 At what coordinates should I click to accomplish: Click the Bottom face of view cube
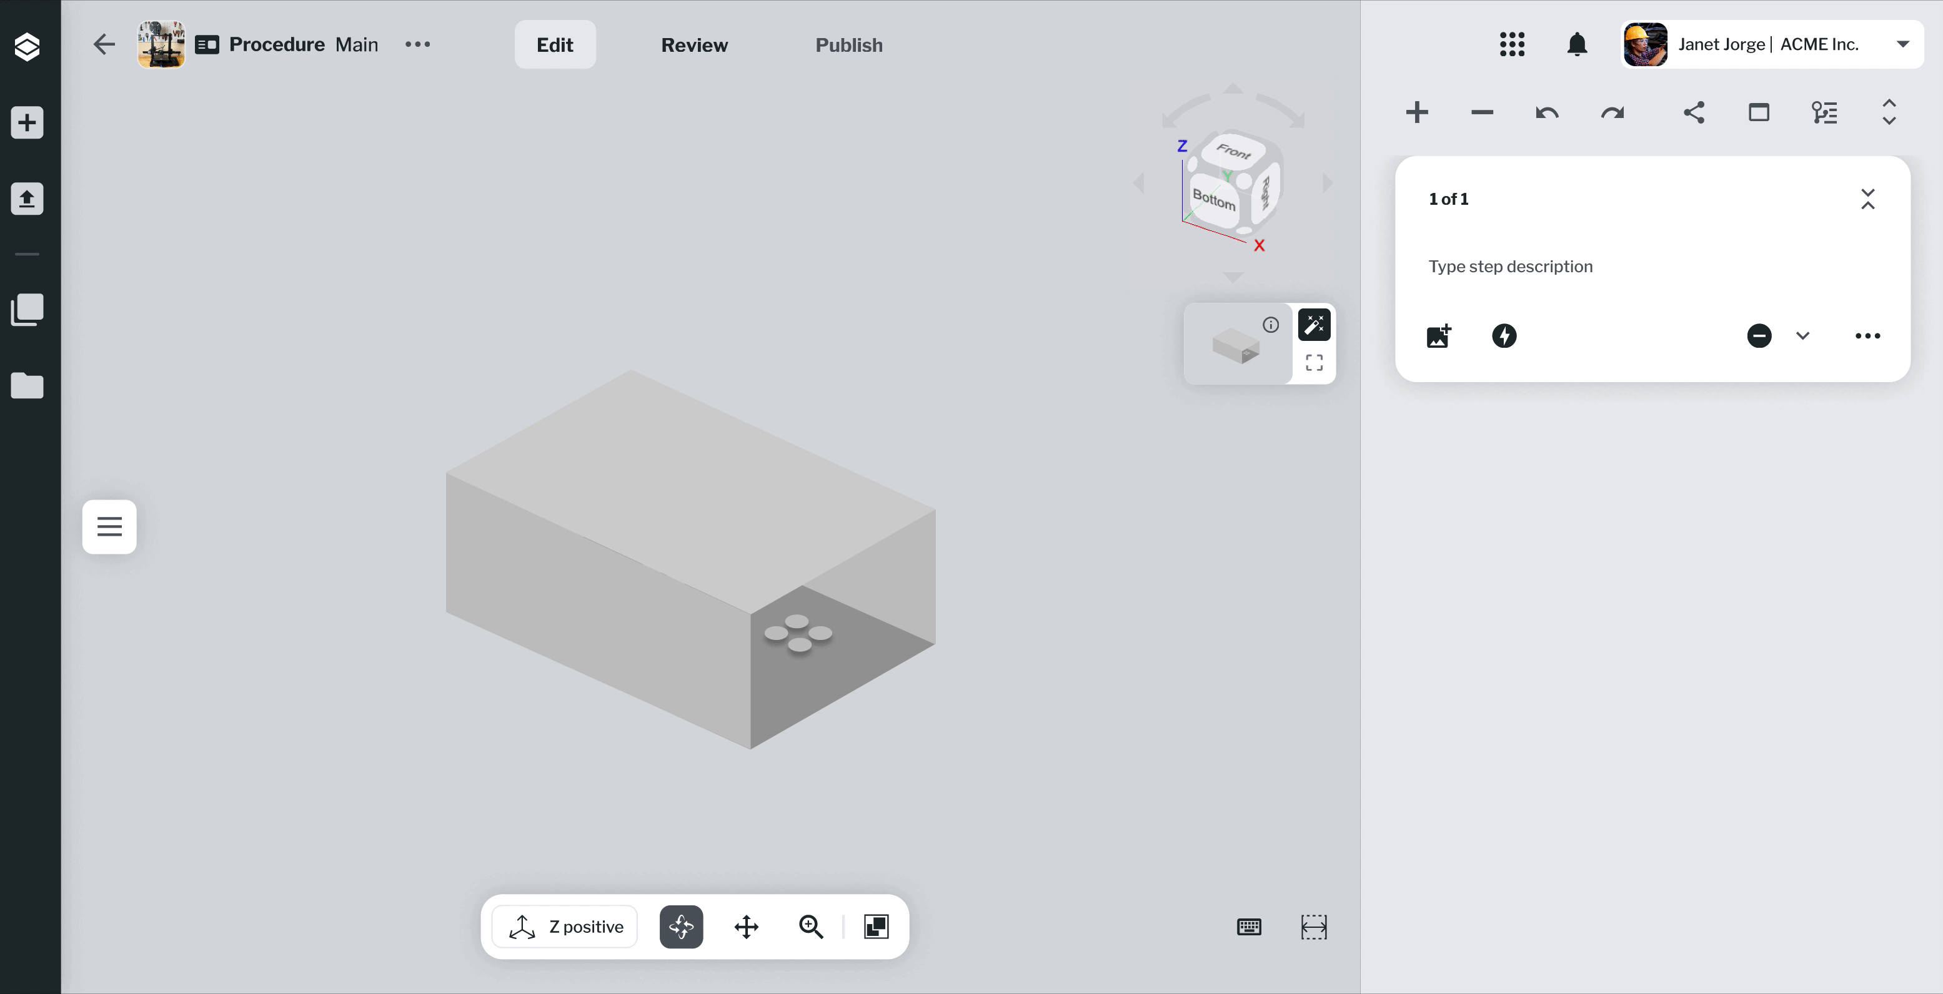tap(1214, 200)
